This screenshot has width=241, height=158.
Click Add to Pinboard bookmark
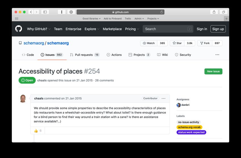tap(113, 19)
